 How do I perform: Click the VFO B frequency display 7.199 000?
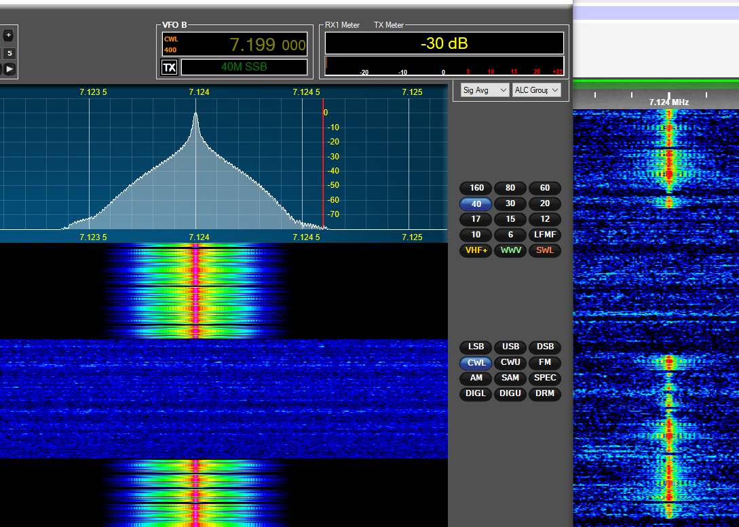pos(267,45)
